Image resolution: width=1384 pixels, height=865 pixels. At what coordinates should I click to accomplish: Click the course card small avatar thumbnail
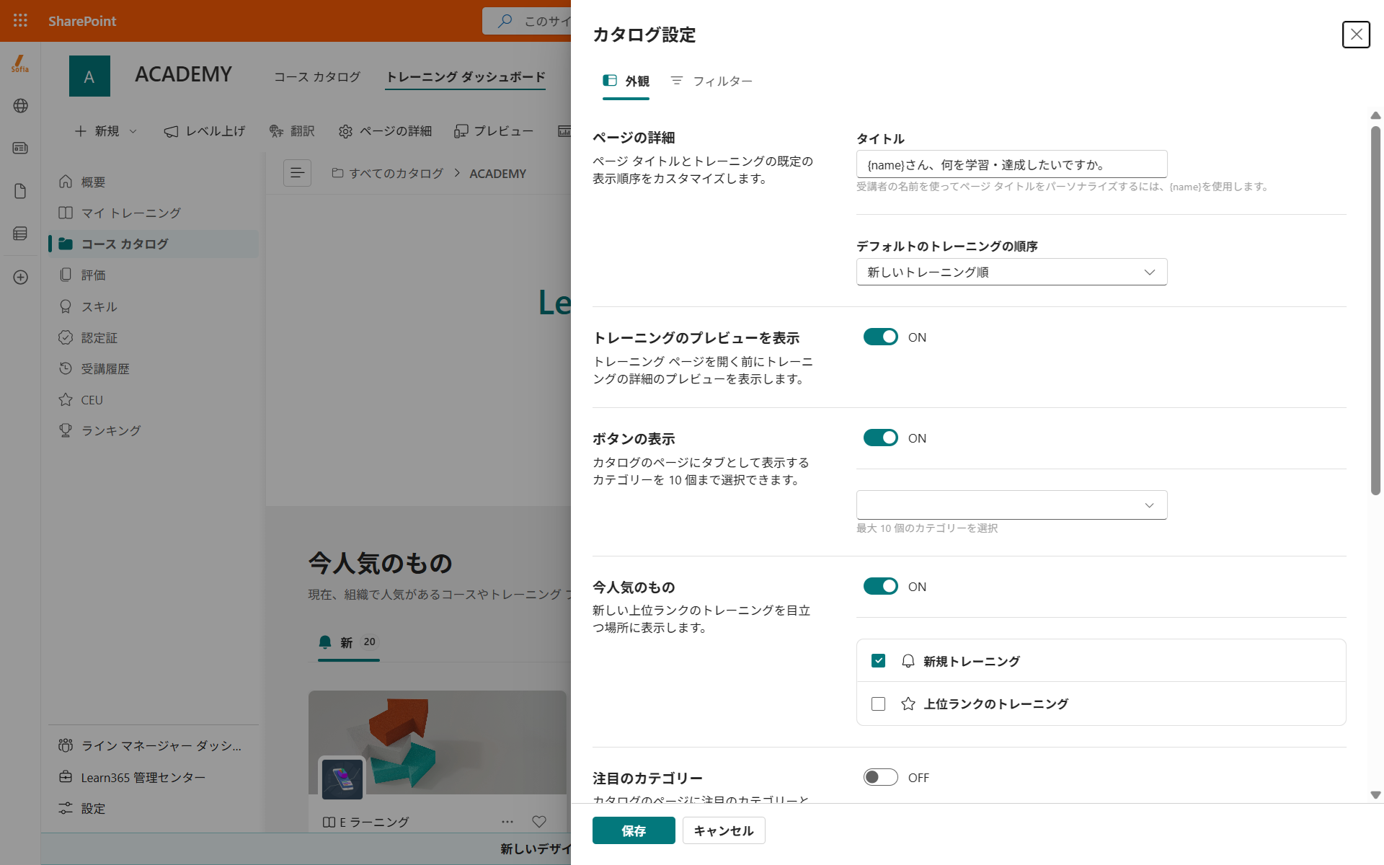click(342, 779)
